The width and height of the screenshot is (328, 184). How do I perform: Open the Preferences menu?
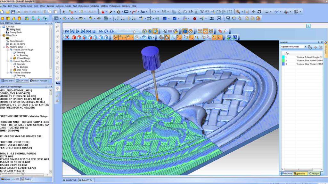[115, 6]
